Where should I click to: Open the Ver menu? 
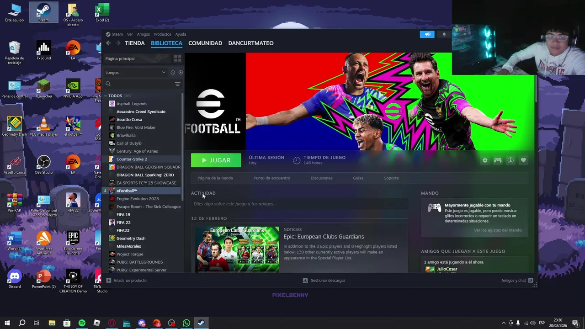[x=130, y=34]
